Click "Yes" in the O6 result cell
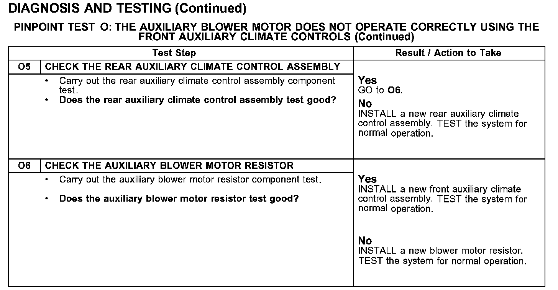 368,179
